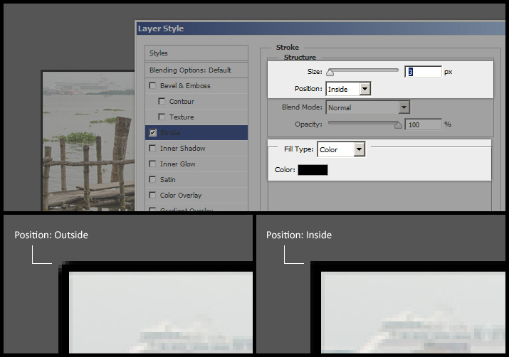
Task: Click the river photo behind the dialog
Action: pyautogui.click(x=85, y=142)
